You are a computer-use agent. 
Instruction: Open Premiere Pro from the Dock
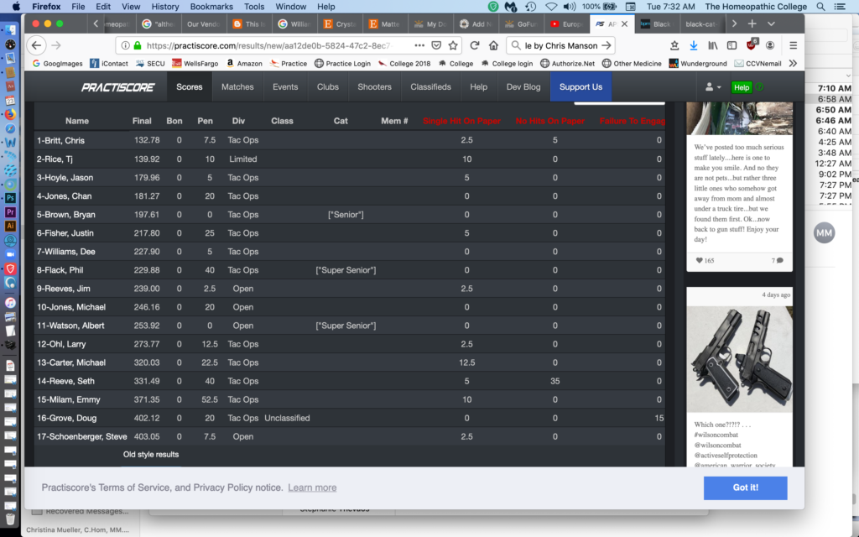10,212
